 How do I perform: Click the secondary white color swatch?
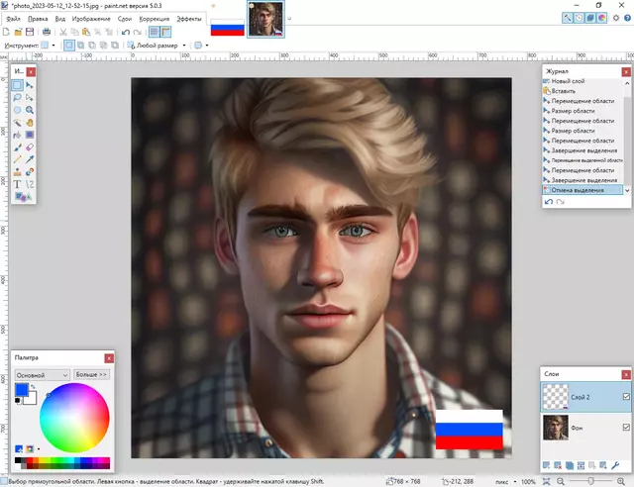pos(32,399)
